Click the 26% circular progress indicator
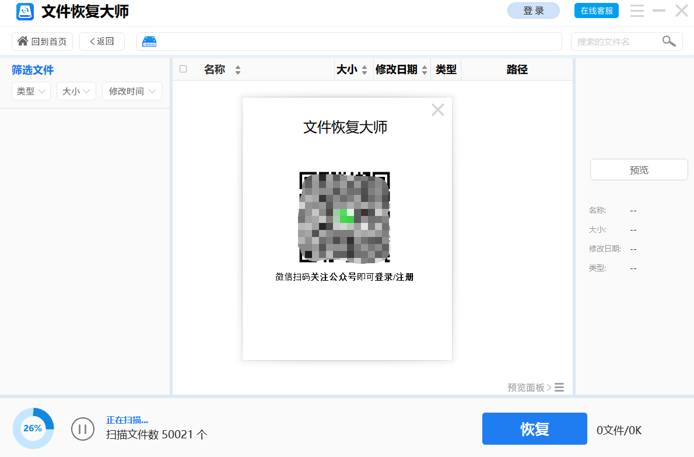Image resolution: width=694 pixels, height=457 pixels. 33,428
